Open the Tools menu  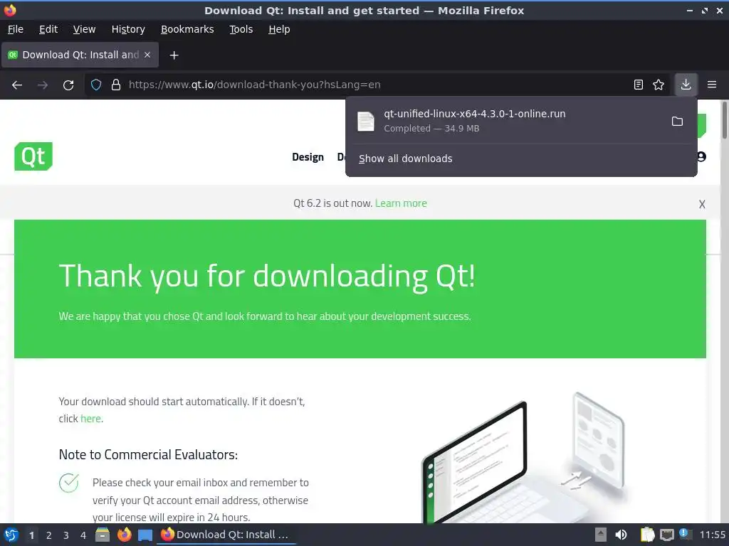(241, 29)
